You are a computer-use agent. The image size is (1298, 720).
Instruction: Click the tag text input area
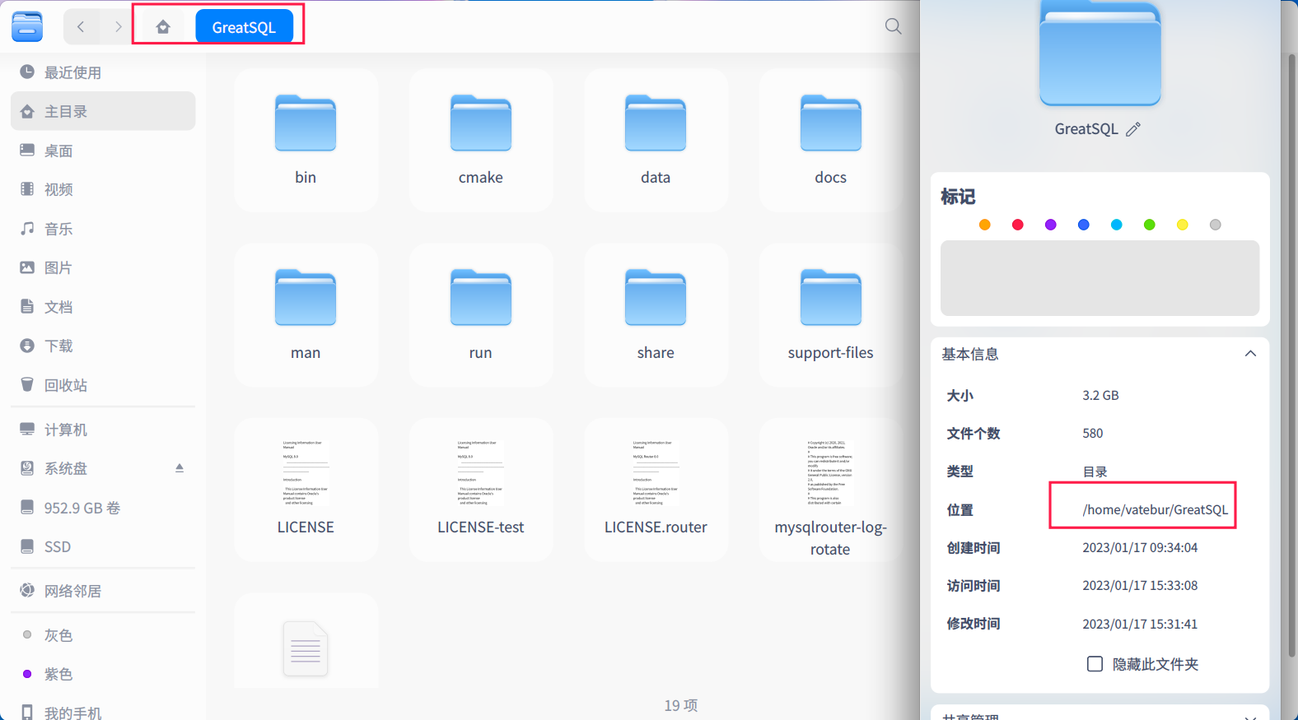(x=1100, y=278)
